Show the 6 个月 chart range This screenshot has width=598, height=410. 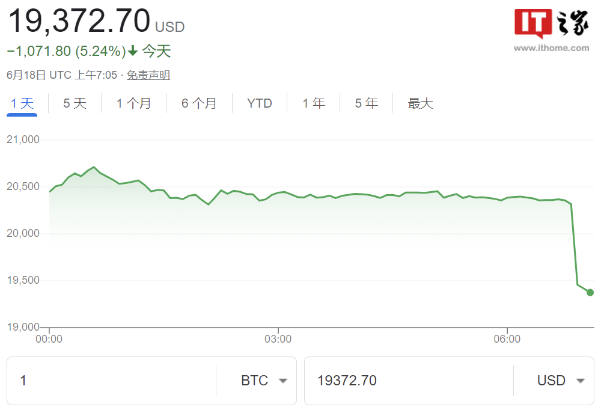(199, 103)
